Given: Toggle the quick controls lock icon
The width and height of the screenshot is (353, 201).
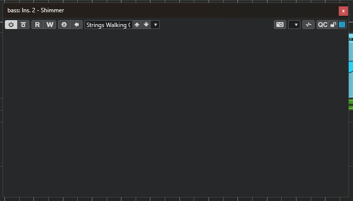Looking at the screenshot, I should click(333, 25).
